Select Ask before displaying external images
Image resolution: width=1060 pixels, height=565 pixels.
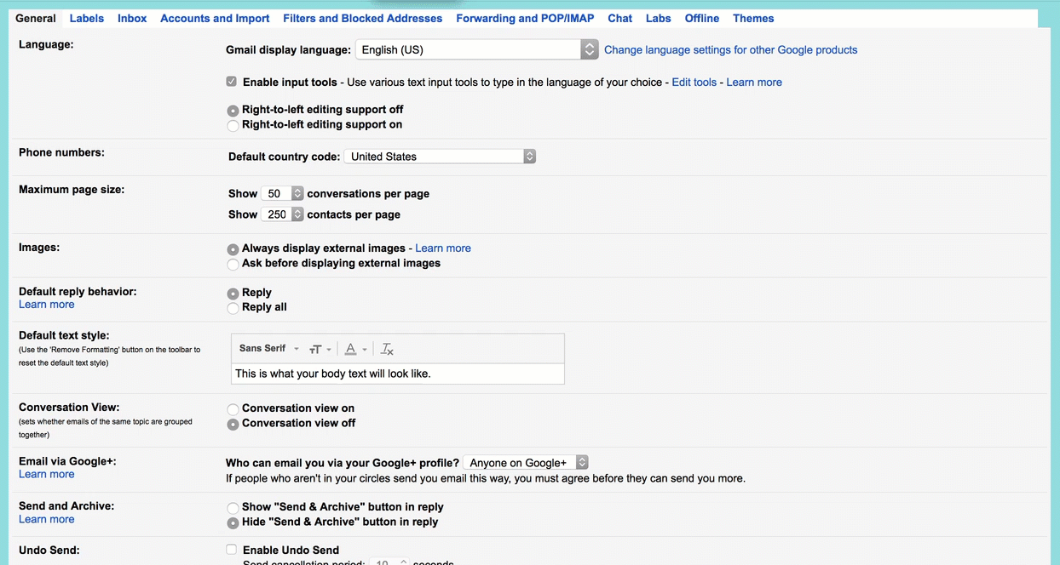click(x=233, y=264)
